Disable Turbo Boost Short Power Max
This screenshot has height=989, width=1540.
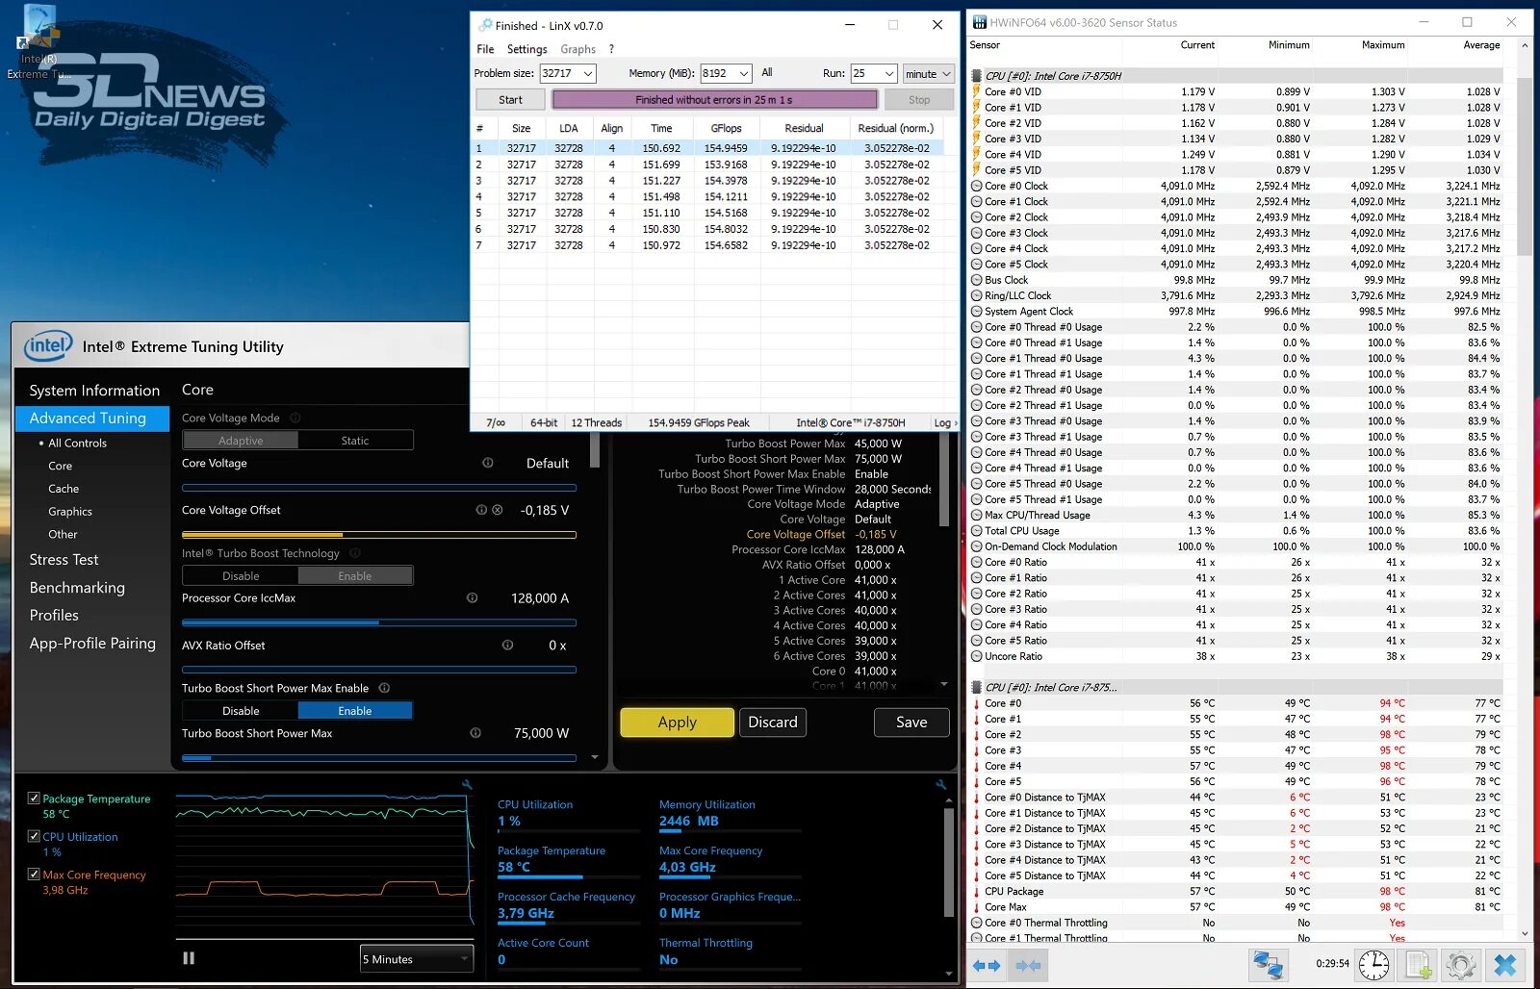click(x=241, y=711)
